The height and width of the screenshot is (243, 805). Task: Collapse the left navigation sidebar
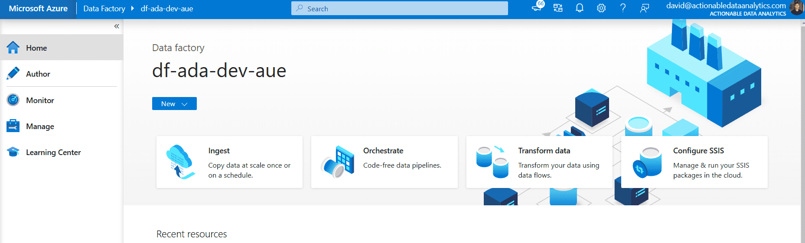tap(117, 26)
